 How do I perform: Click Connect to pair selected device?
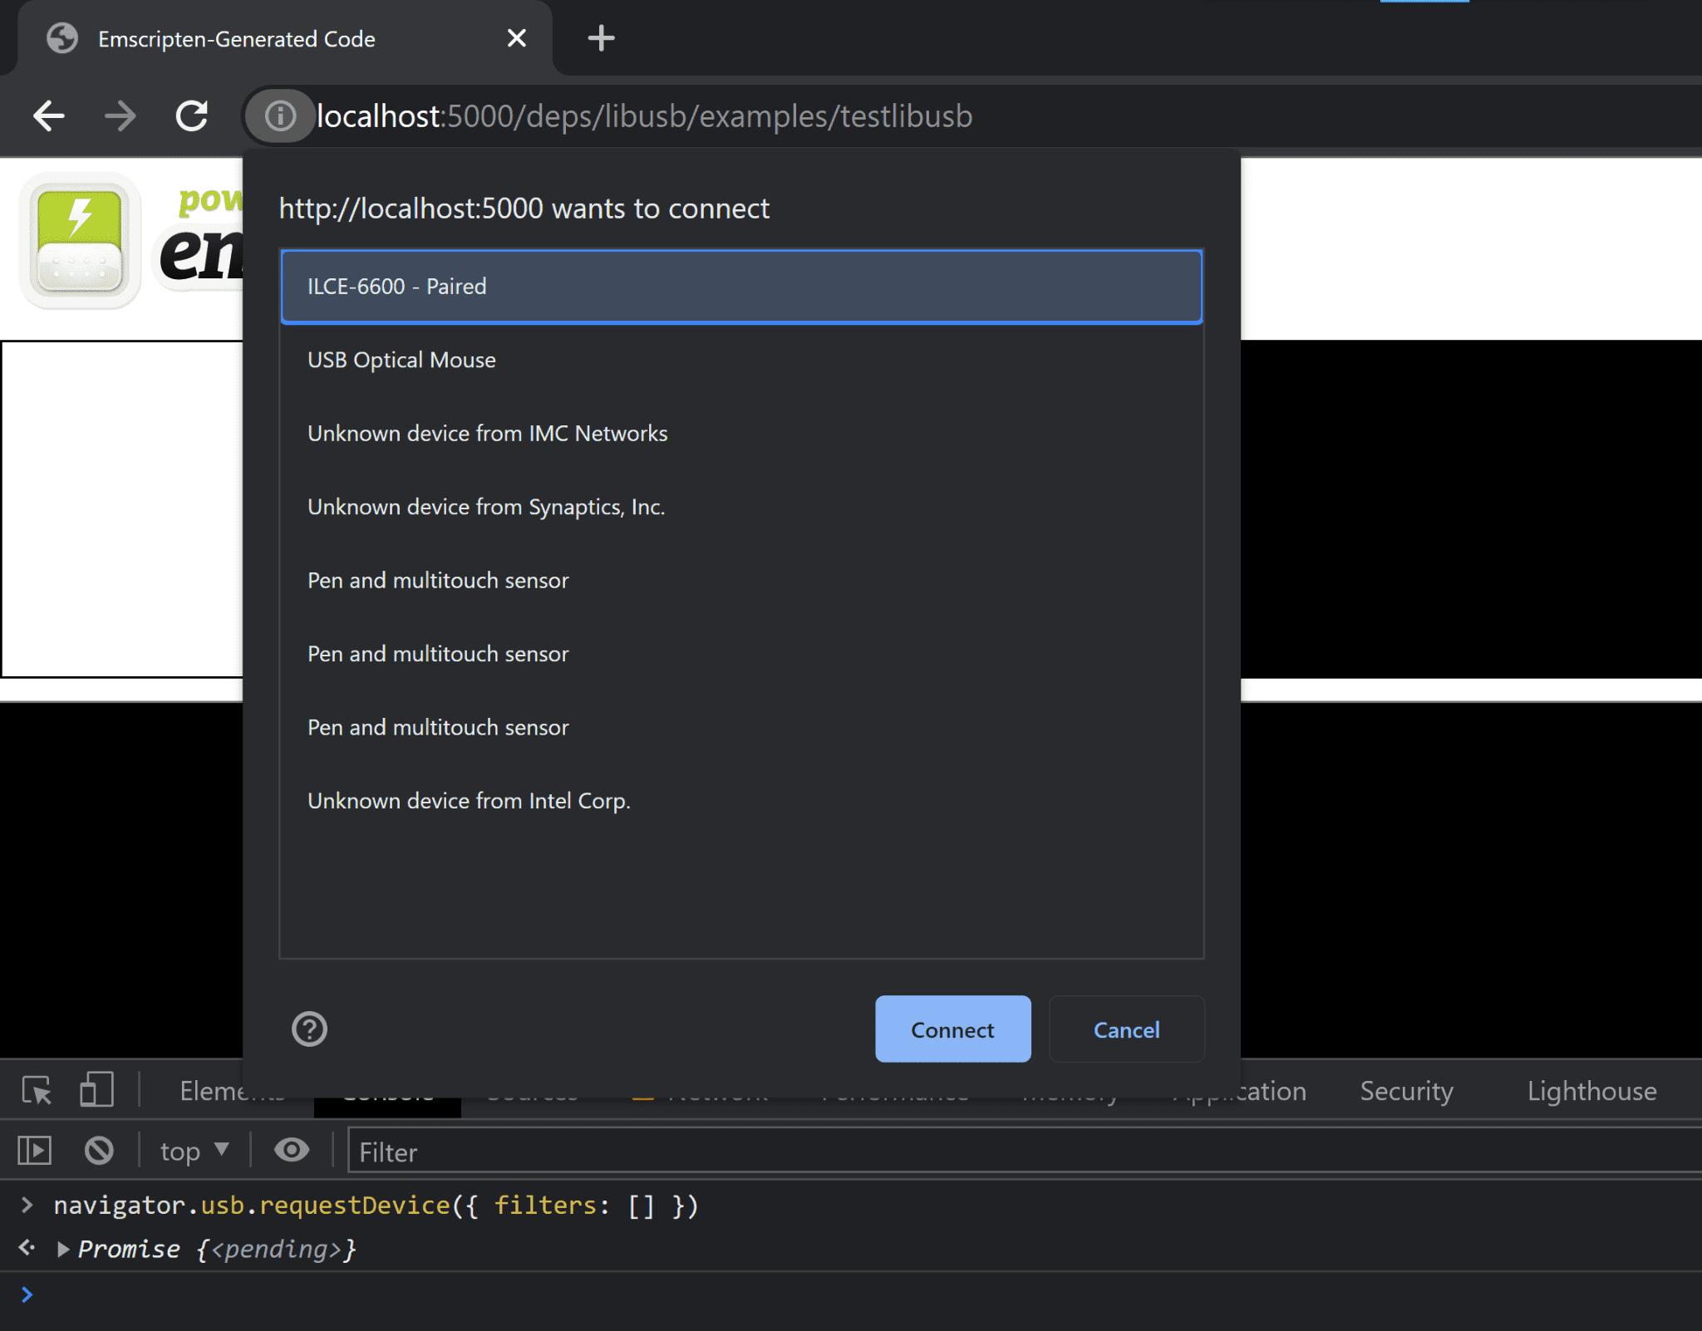(952, 1030)
